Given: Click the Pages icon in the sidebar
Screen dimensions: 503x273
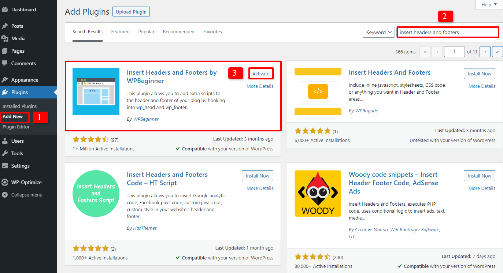Looking at the screenshot, I should [x=5, y=51].
